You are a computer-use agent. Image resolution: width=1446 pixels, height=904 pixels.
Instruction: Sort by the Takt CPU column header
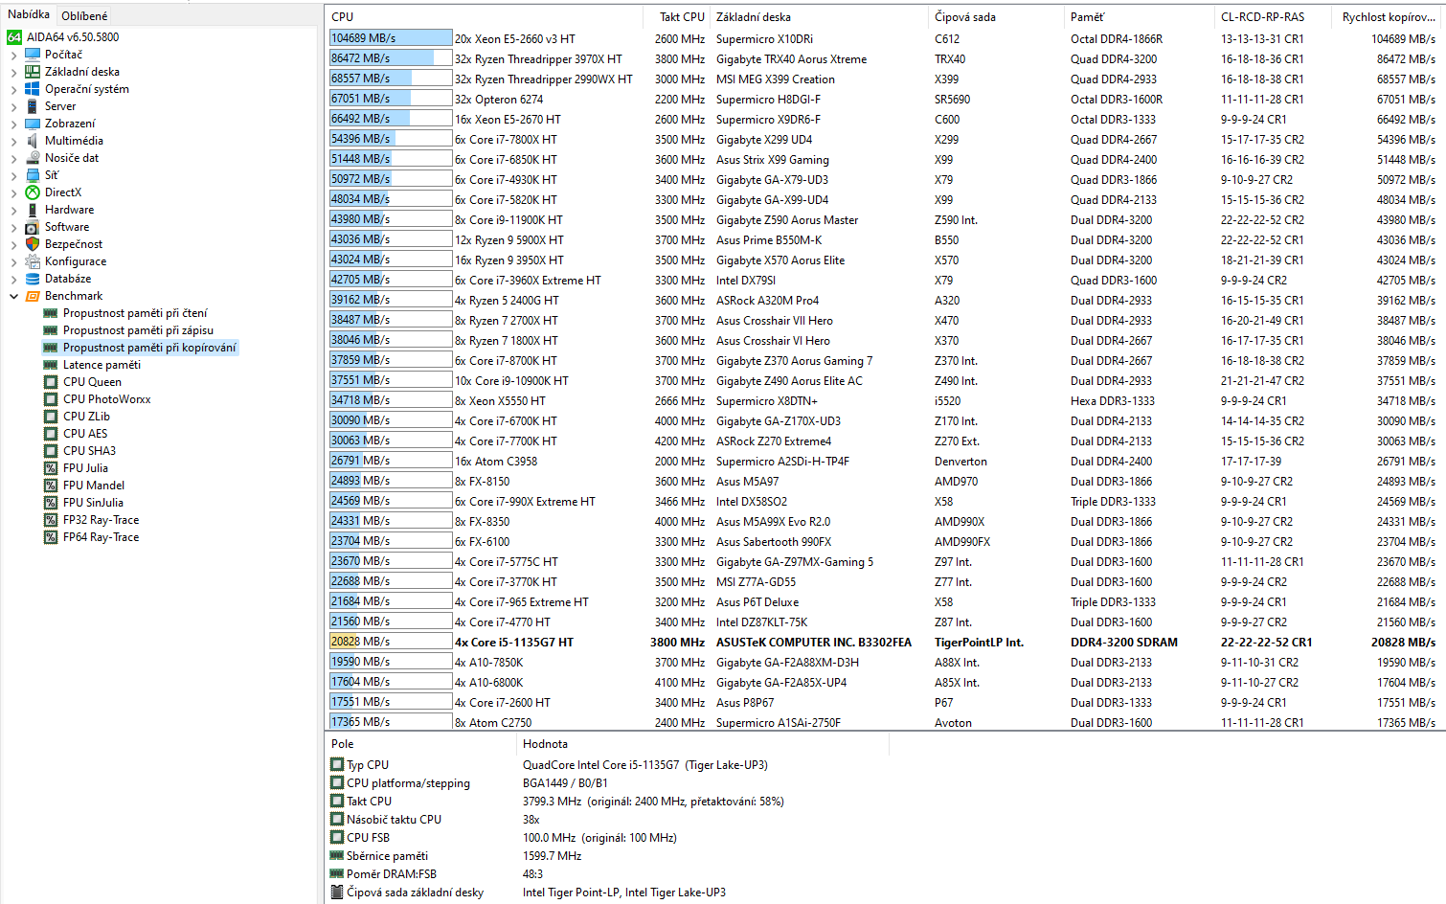677,17
